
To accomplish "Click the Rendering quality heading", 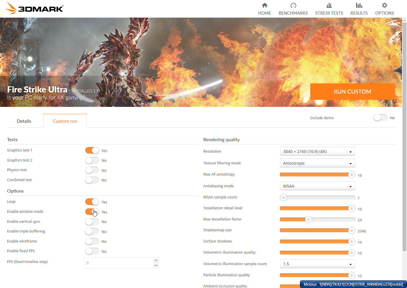I will tap(221, 140).
